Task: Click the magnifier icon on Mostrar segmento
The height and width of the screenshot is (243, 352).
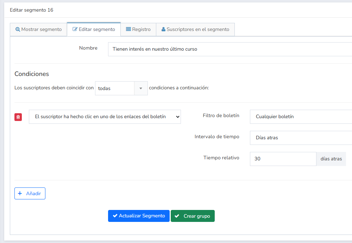Action: pos(18,30)
